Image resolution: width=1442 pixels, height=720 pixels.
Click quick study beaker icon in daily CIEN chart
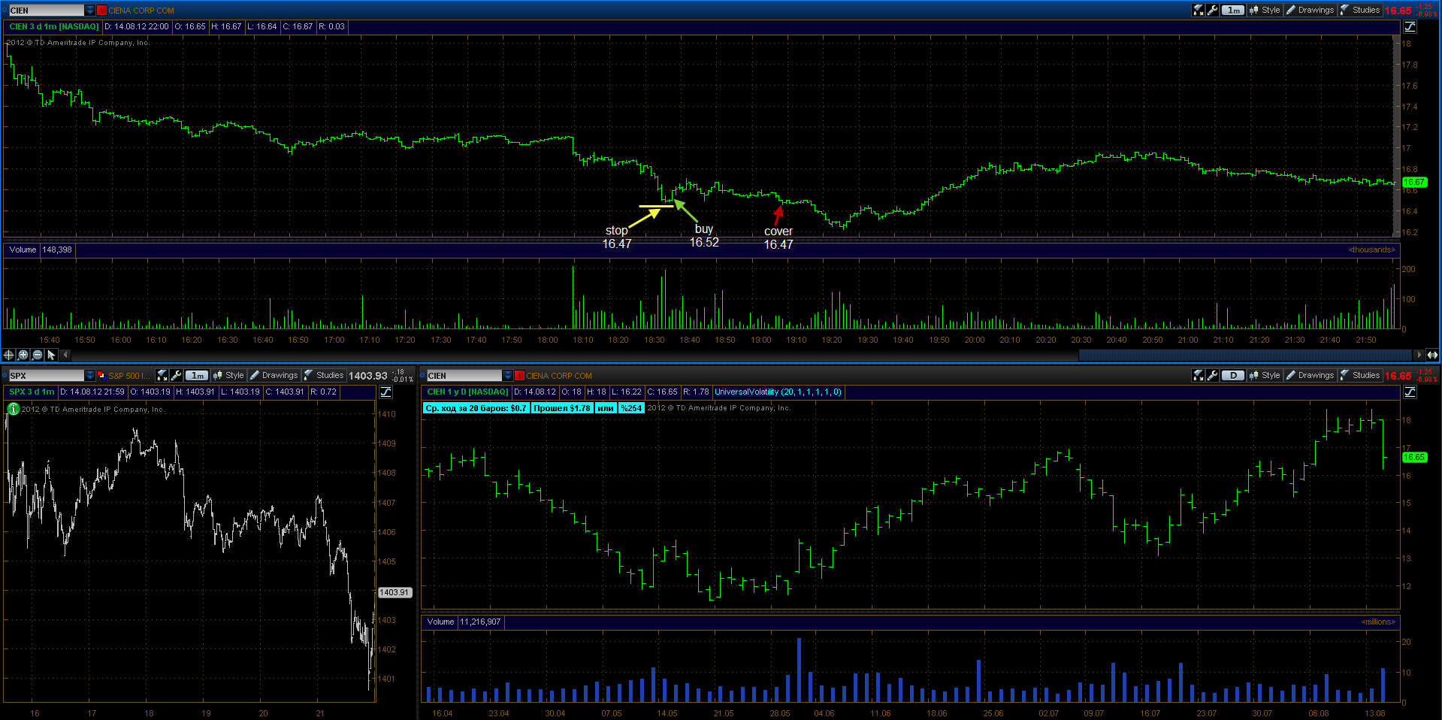click(1199, 375)
